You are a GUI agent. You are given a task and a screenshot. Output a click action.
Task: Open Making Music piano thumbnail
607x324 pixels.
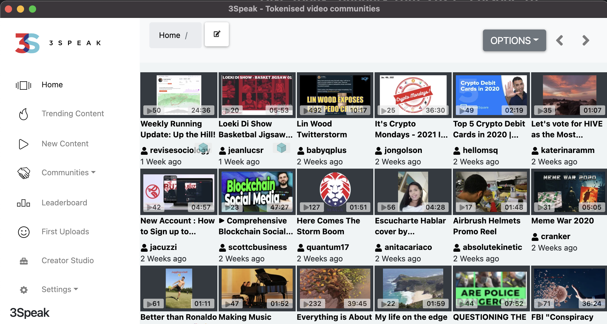257,288
